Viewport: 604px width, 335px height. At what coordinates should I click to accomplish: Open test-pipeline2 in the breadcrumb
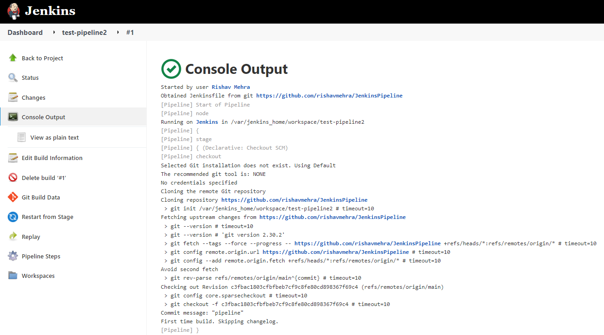point(84,33)
